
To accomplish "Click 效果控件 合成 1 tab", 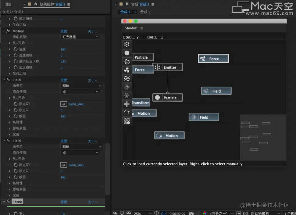I will [52, 4].
